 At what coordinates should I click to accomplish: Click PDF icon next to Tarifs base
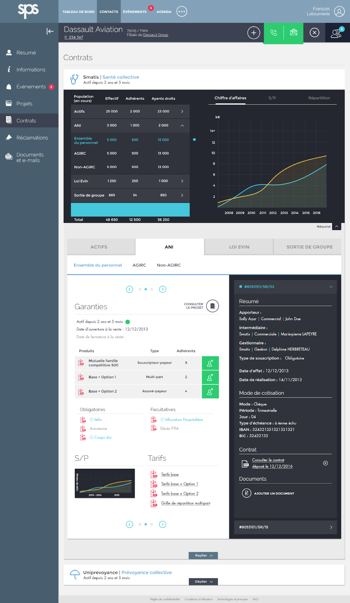(x=154, y=474)
